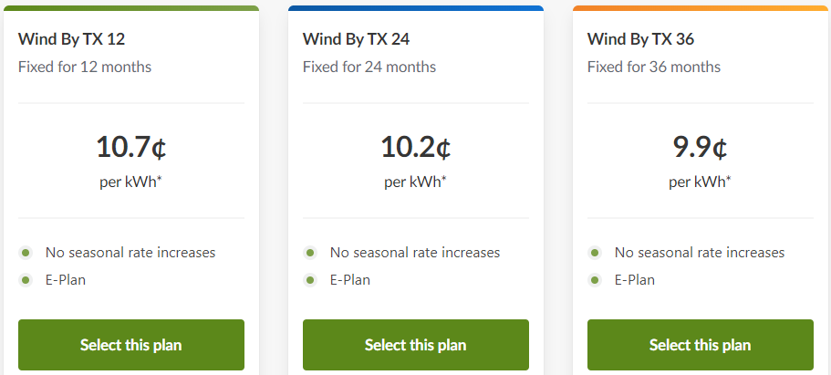Click the E-Plan bullet dot in the Wind By TX 36 card
The height and width of the screenshot is (375, 831).
pyautogui.click(x=595, y=279)
